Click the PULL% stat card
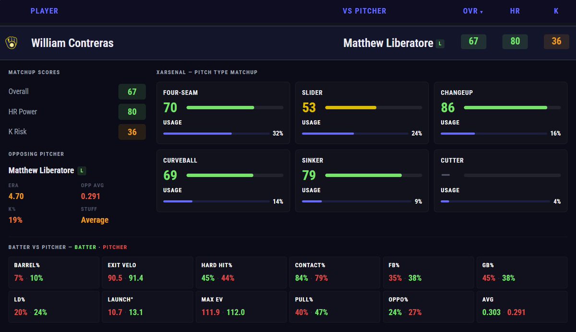 [336, 307]
